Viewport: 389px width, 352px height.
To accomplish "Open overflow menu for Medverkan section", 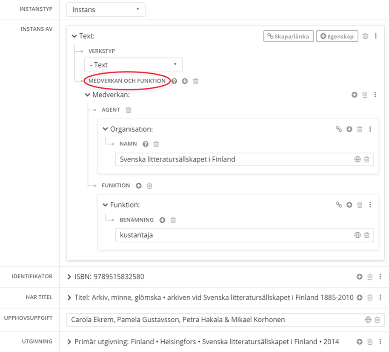I will click(x=375, y=95).
